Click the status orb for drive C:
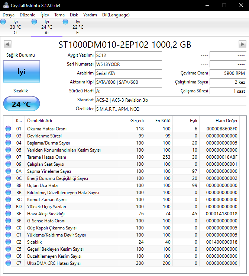Screen dimensions: 249x276 [3, 22]
